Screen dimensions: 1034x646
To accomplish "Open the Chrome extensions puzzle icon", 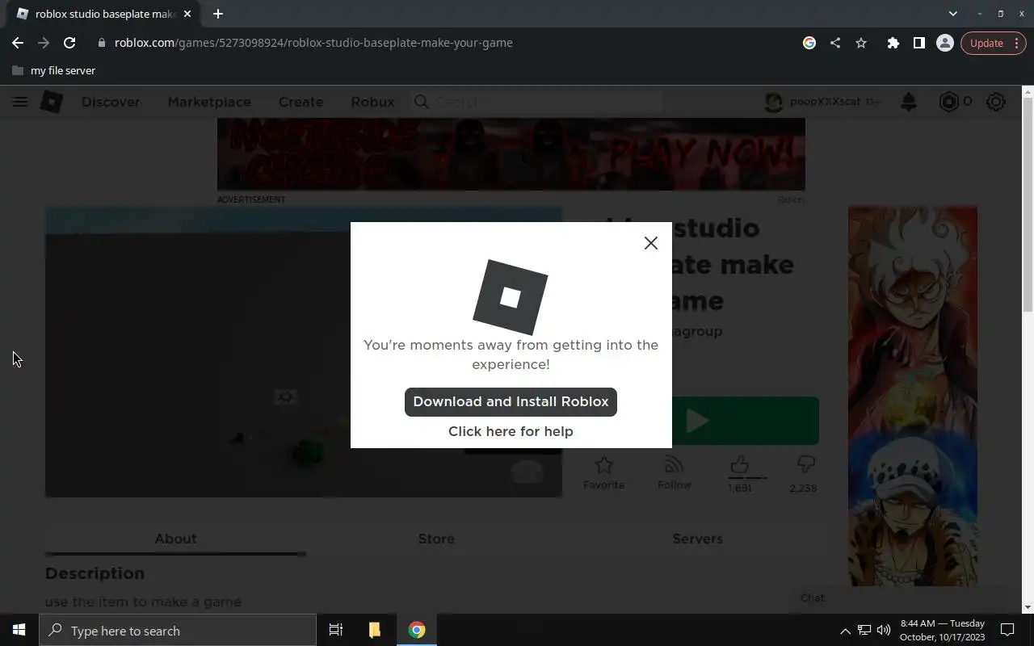I will (893, 43).
